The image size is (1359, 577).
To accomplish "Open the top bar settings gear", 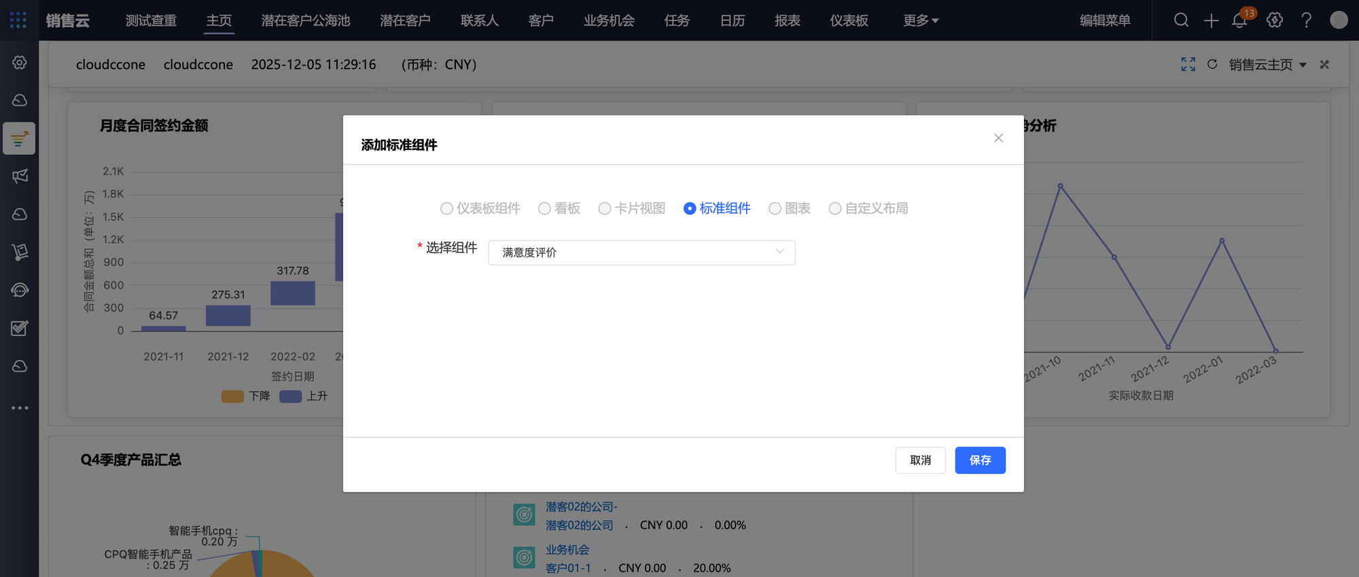I will point(1275,20).
